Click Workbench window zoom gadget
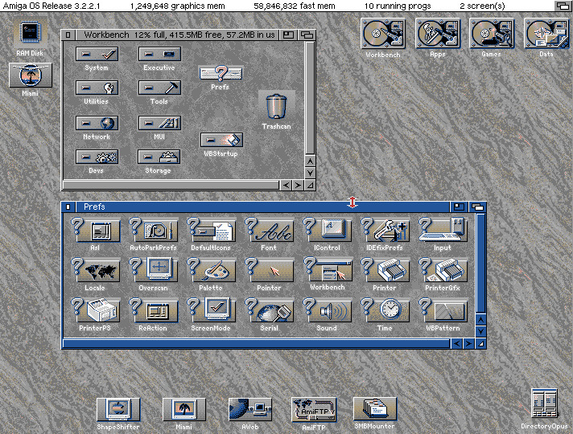573x434 pixels. [x=288, y=35]
